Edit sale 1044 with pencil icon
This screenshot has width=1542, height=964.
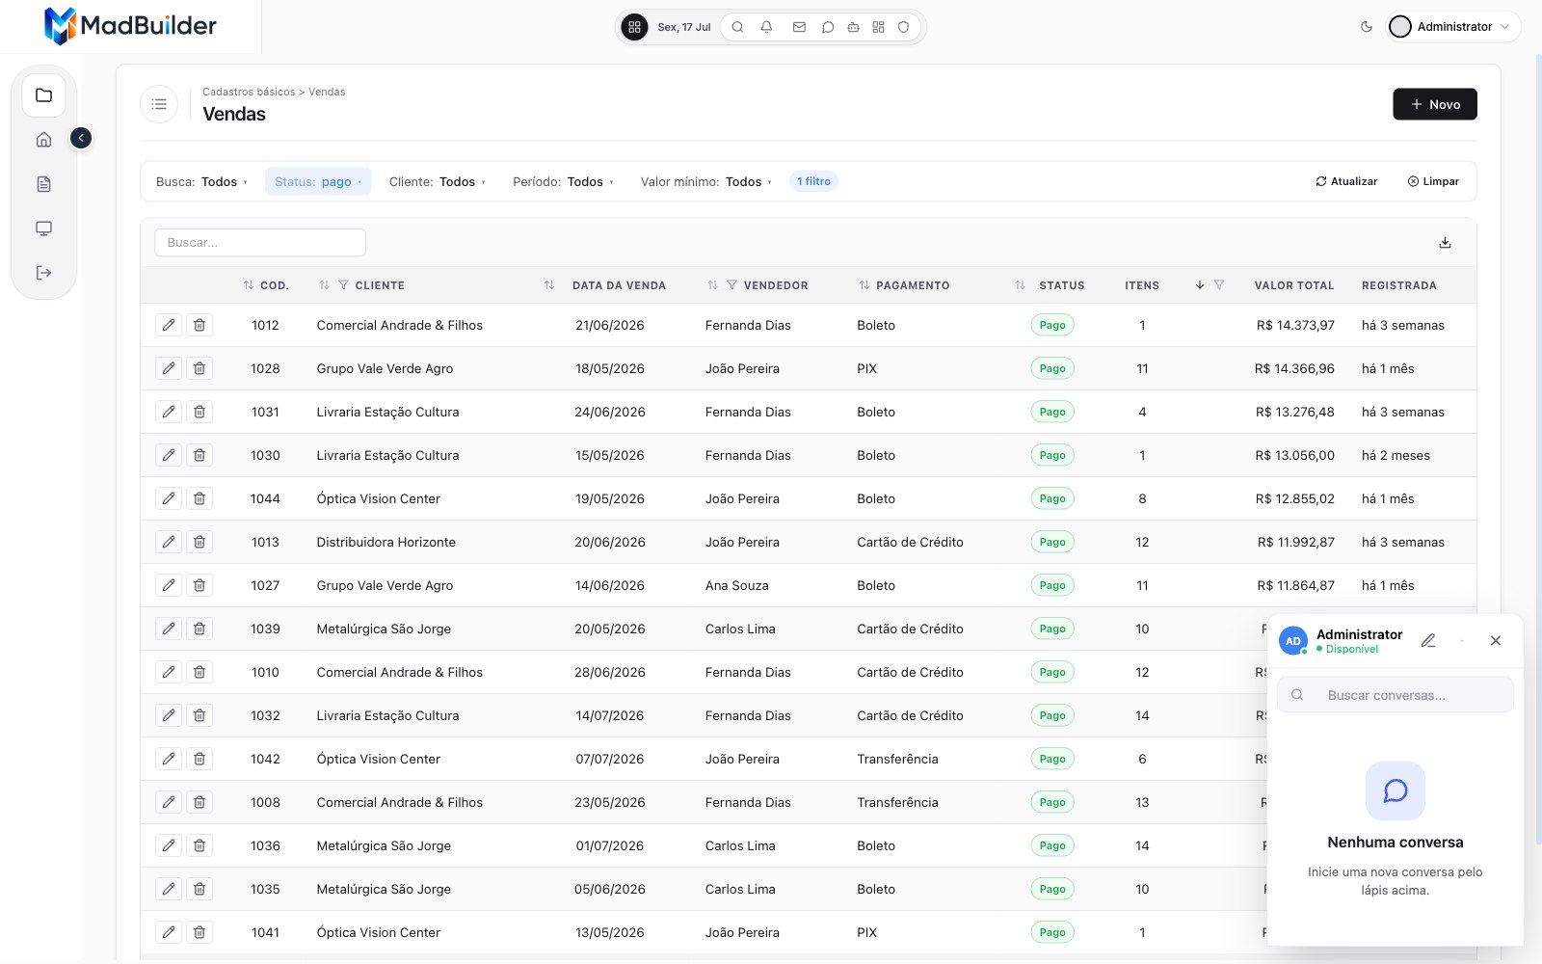[x=169, y=498]
